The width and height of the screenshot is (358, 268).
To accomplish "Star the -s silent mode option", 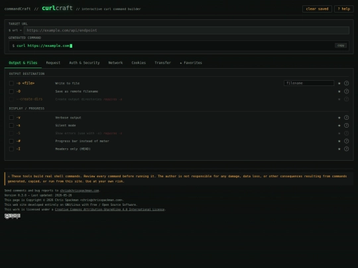I will 339,126.
